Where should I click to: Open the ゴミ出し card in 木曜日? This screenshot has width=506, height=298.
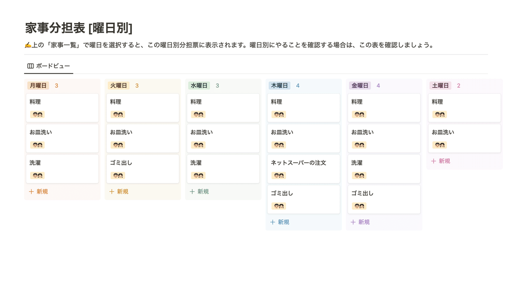tap(304, 199)
